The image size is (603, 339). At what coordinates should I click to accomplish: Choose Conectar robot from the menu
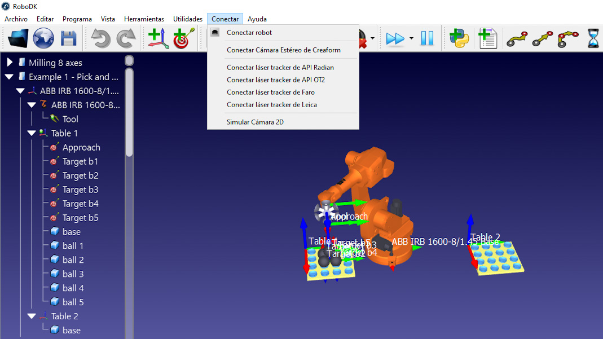coord(249,33)
